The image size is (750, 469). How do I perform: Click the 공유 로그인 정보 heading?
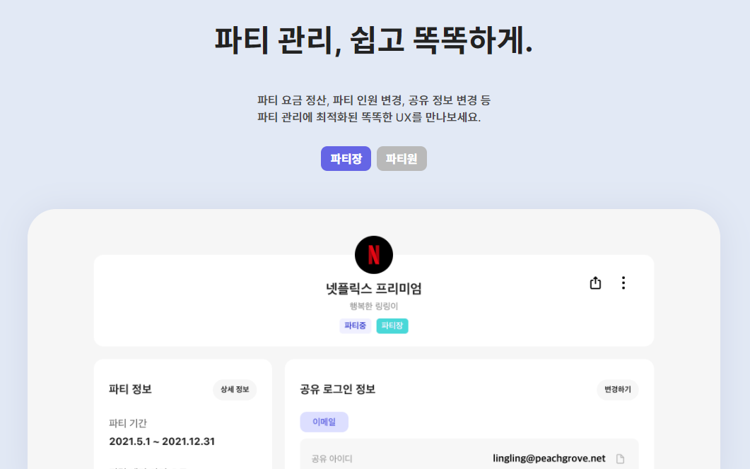click(338, 389)
